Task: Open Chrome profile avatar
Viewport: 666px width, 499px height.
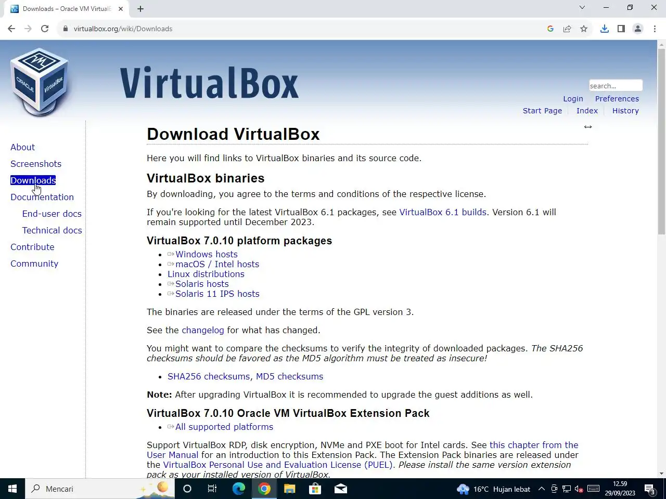Action: (638, 29)
